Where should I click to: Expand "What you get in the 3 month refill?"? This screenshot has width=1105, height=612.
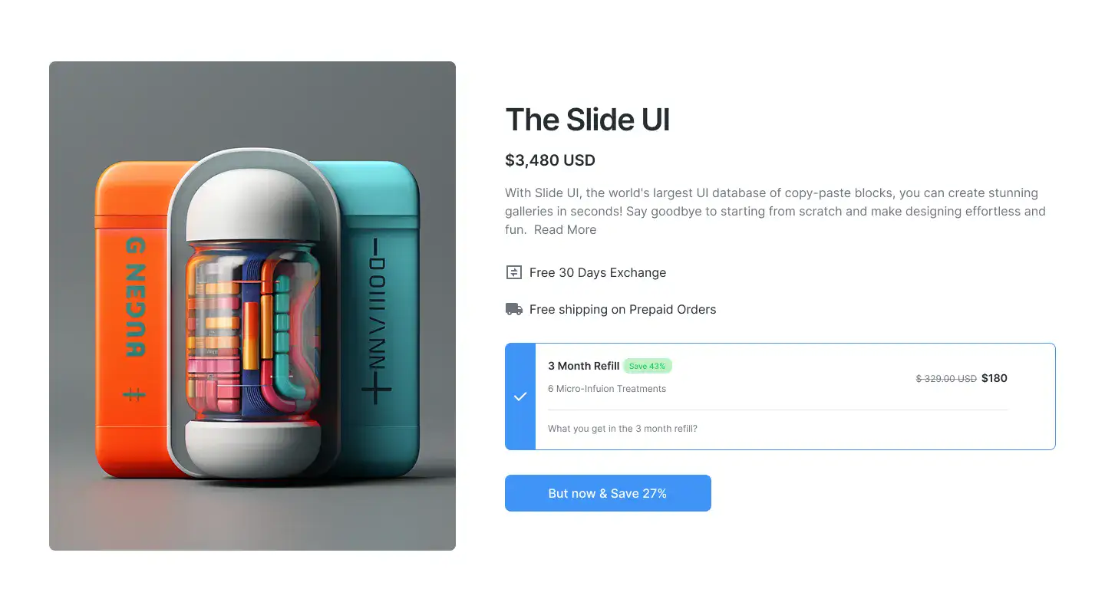(622, 429)
